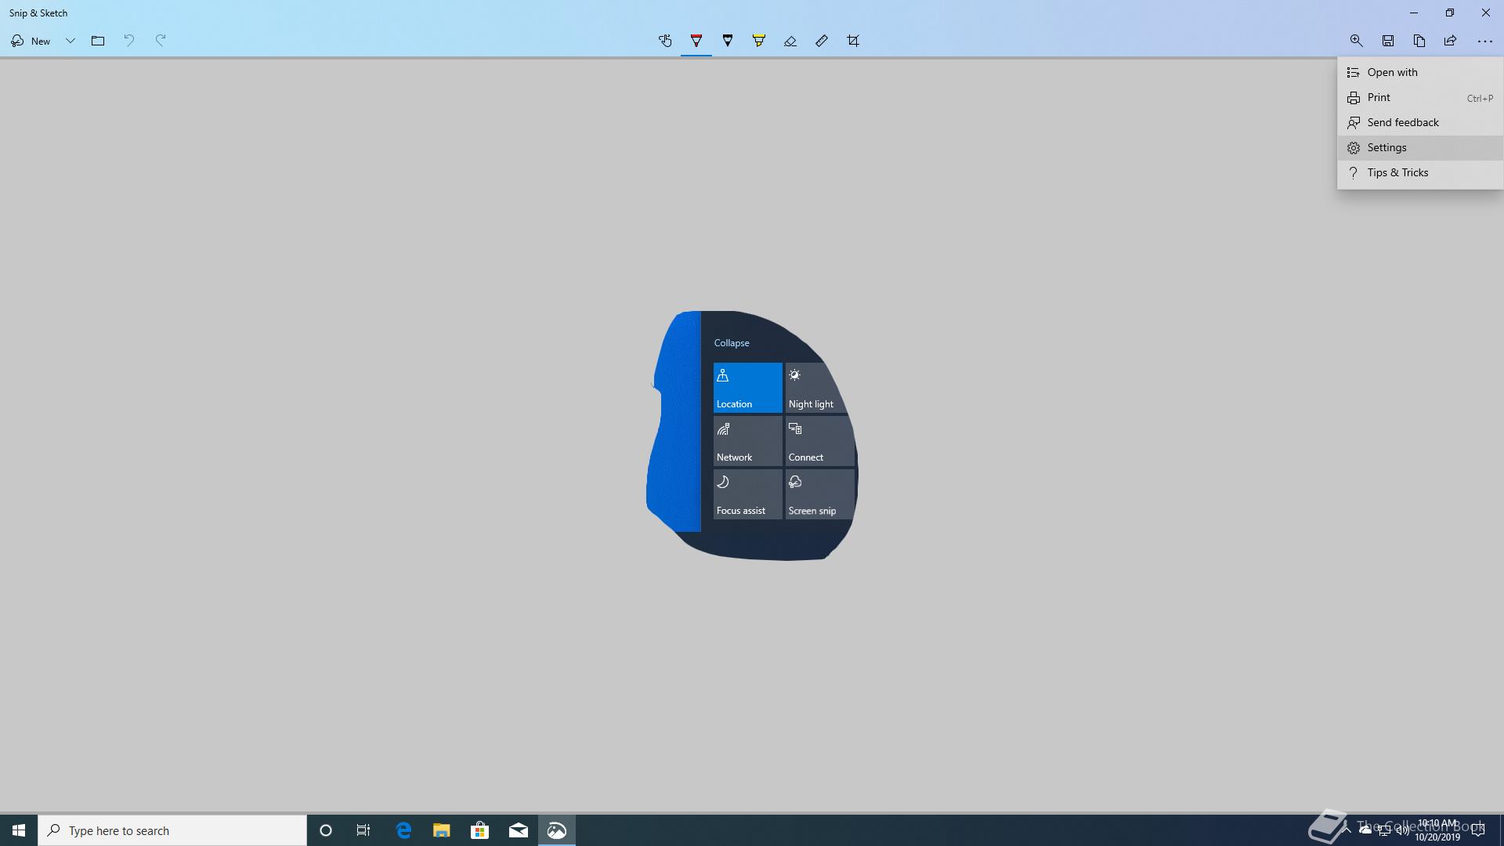Image resolution: width=1504 pixels, height=846 pixels.
Task: Click the snipped image on the canvas
Action: tap(752, 436)
